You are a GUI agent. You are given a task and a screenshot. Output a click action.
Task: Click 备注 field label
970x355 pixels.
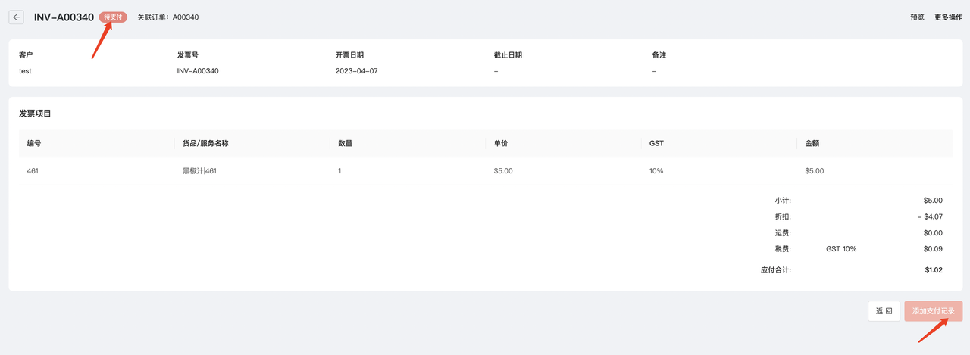coord(659,55)
